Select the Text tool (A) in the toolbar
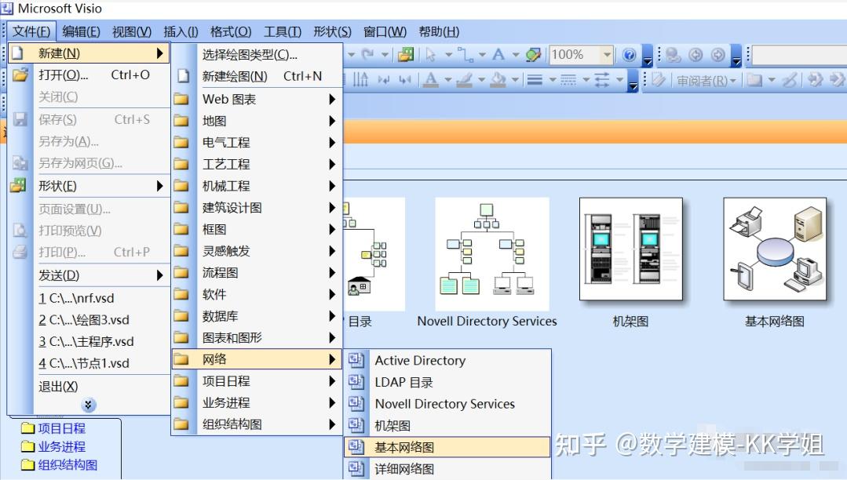The image size is (847, 480). tap(498, 55)
